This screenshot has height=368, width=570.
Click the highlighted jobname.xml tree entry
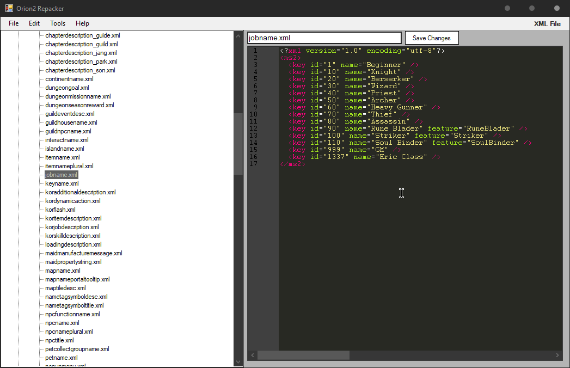(x=61, y=175)
